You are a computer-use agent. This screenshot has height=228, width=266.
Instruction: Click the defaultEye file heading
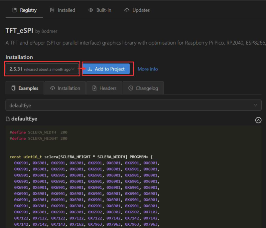[x=24, y=119]
